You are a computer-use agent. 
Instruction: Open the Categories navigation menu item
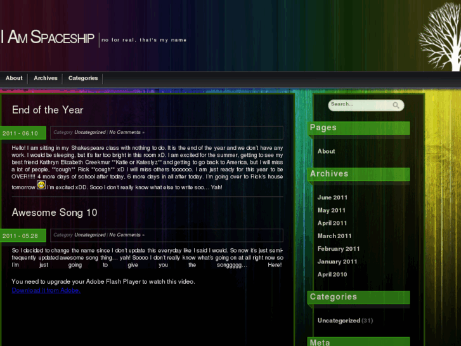click(83, 78)
